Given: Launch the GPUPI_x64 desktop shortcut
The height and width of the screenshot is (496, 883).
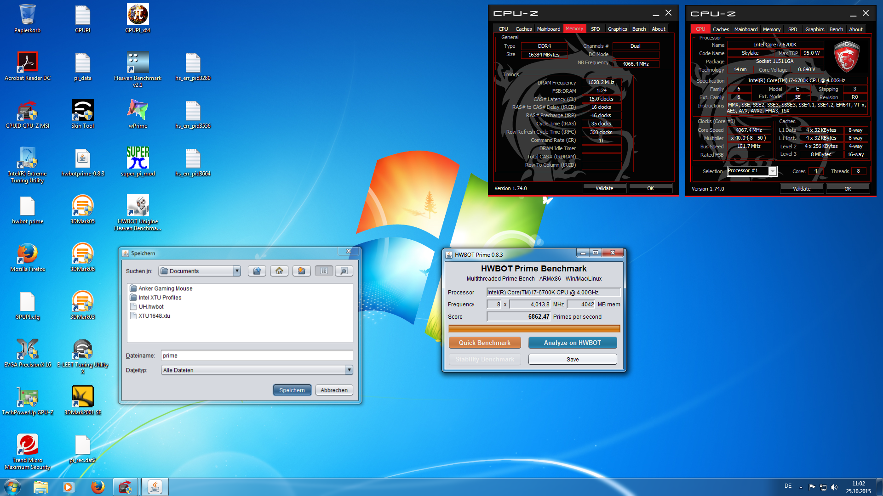Looking at the screenshot, I should tap(138, 18).
